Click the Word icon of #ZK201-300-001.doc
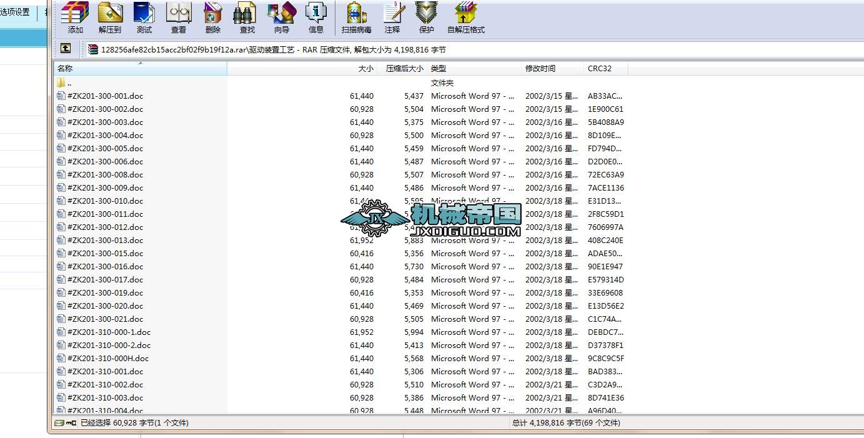Viewport: 864px width, 438px height. click(61, 96)
